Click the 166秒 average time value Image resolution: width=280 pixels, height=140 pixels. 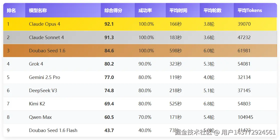176,24
